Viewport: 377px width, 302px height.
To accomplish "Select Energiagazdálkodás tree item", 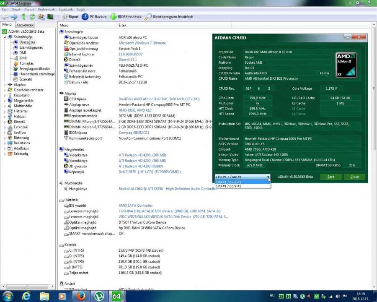I will pos(35,69).
